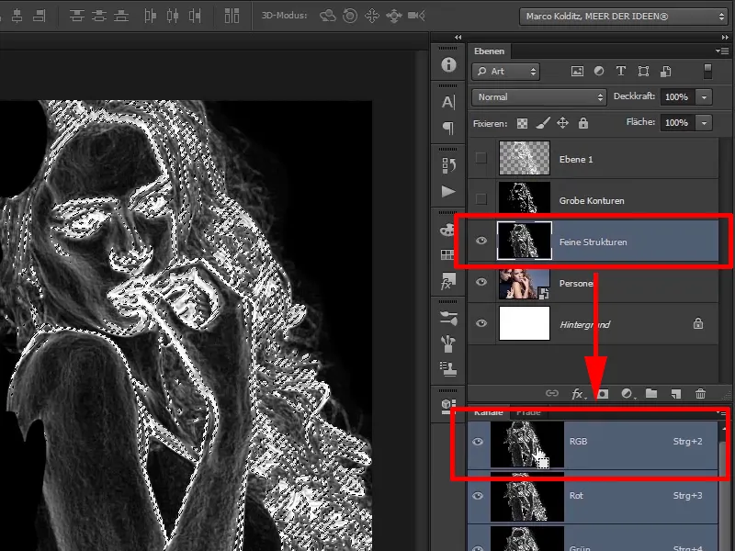Delete layer with trash icon

point(700,394)
